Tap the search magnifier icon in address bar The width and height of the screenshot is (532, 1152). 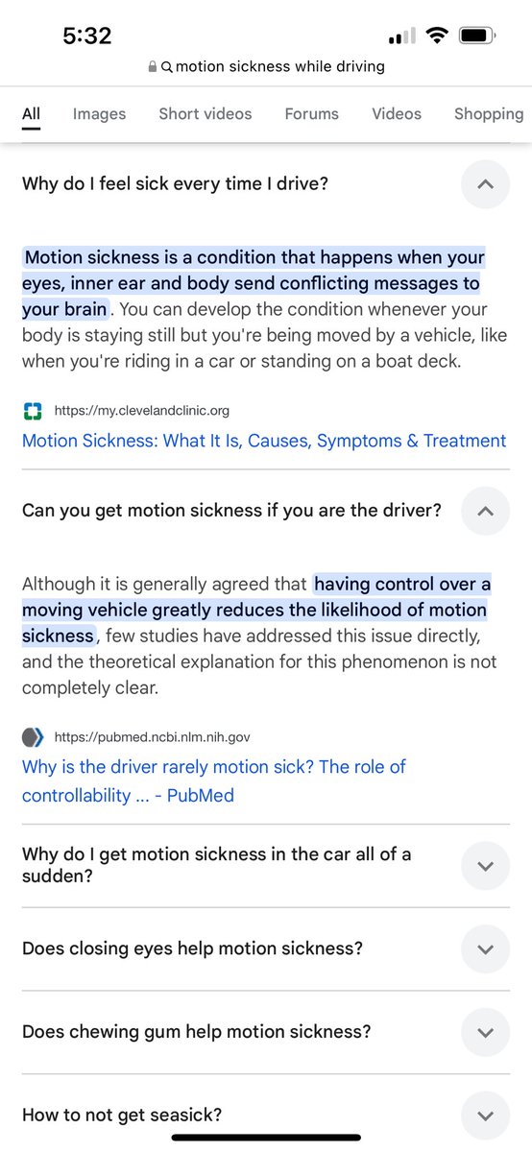167,67
